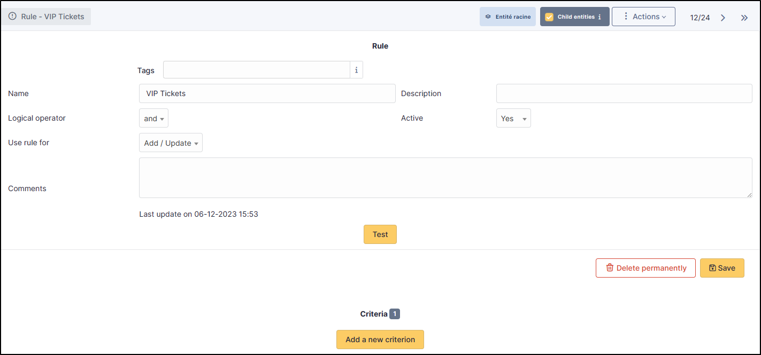The height and width of the screenshot is (355, 761).
Task: Click the Tags info icon
Action: coord(356,70)
